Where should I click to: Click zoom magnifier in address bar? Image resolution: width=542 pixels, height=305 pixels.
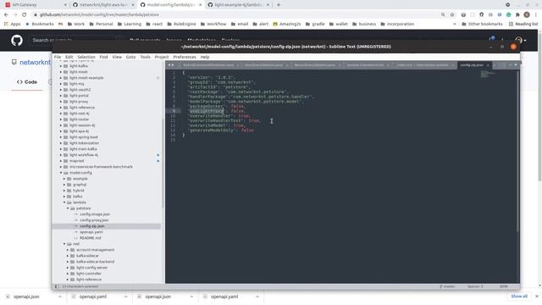point(443,15)
